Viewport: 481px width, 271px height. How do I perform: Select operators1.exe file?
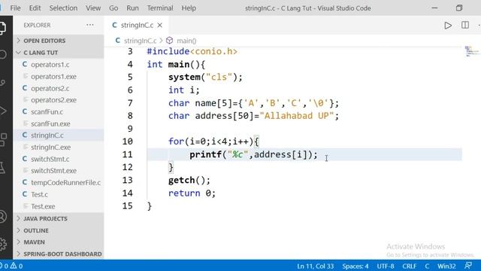coord(59,77)
